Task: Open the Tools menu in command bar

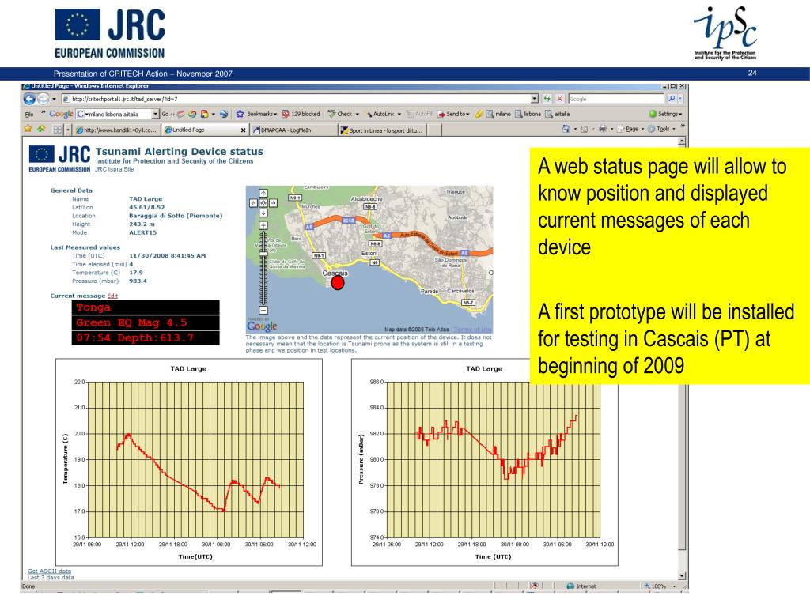Action: [x=662, y=129]
